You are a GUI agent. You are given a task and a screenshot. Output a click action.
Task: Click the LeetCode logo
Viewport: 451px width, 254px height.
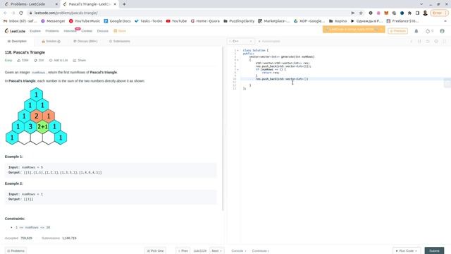(15, 31)
